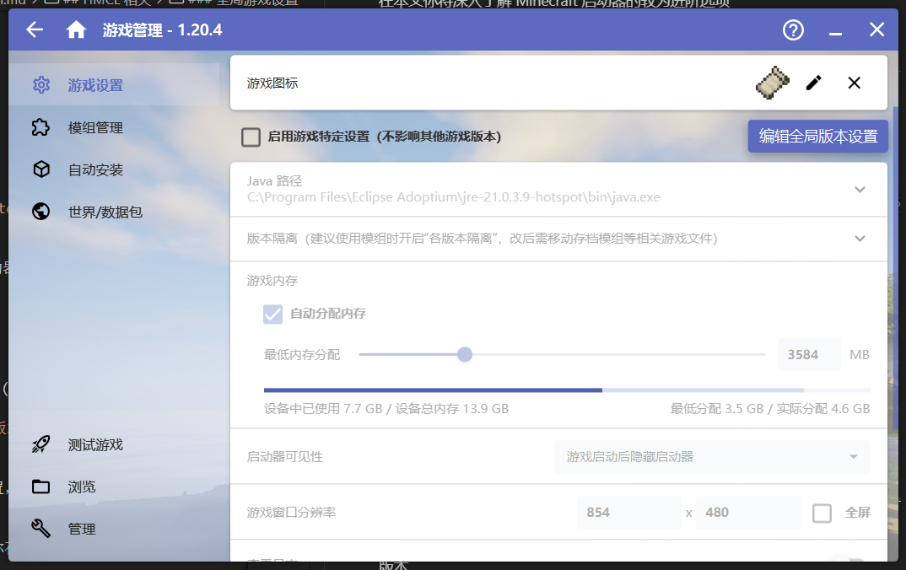Open help via the question mark icon
This screenshot has height=570, width=906.
(792, 30)
